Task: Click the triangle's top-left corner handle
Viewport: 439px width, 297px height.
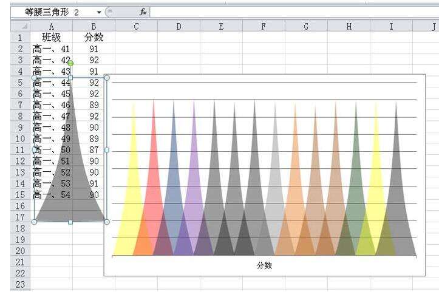Action: (x=34, y=78)
